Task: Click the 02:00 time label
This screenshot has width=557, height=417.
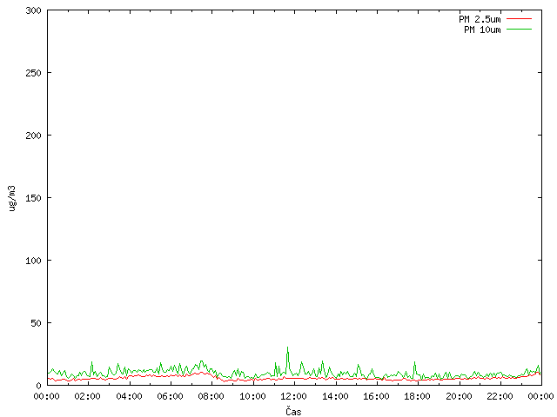Action: tap(87, 396)
